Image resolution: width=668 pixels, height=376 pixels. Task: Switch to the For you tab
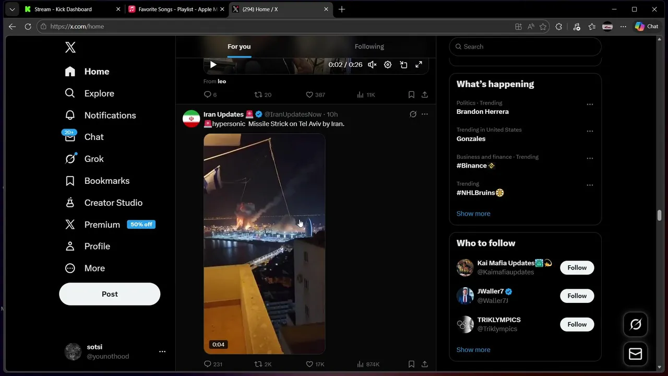[239, 46]
